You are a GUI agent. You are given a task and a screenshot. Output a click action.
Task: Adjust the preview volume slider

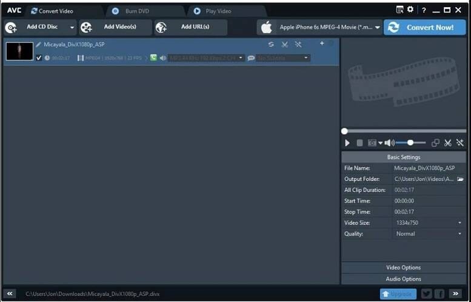coord(410,143)
